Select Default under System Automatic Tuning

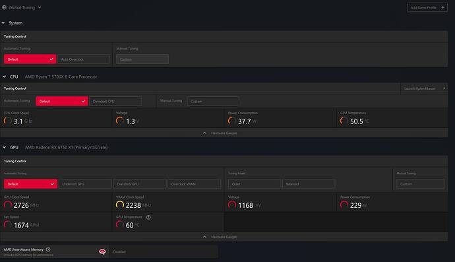pyautogui.click(x=30, y=59)
